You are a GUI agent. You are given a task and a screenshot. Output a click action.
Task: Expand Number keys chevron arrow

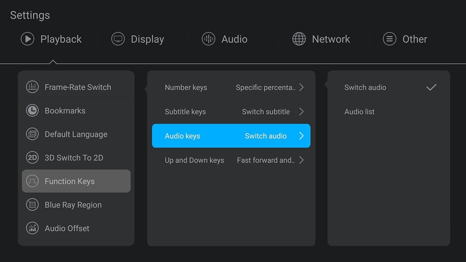tap(301, 87)
